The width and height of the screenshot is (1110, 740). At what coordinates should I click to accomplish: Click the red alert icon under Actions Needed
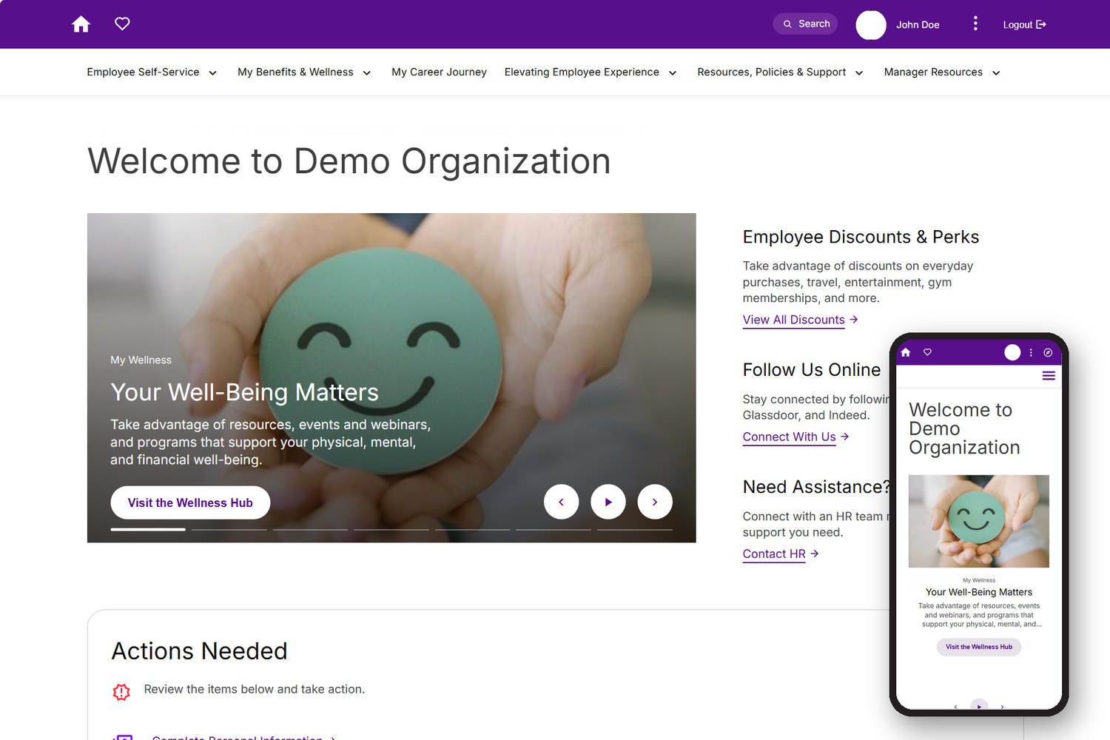(121, 692)
